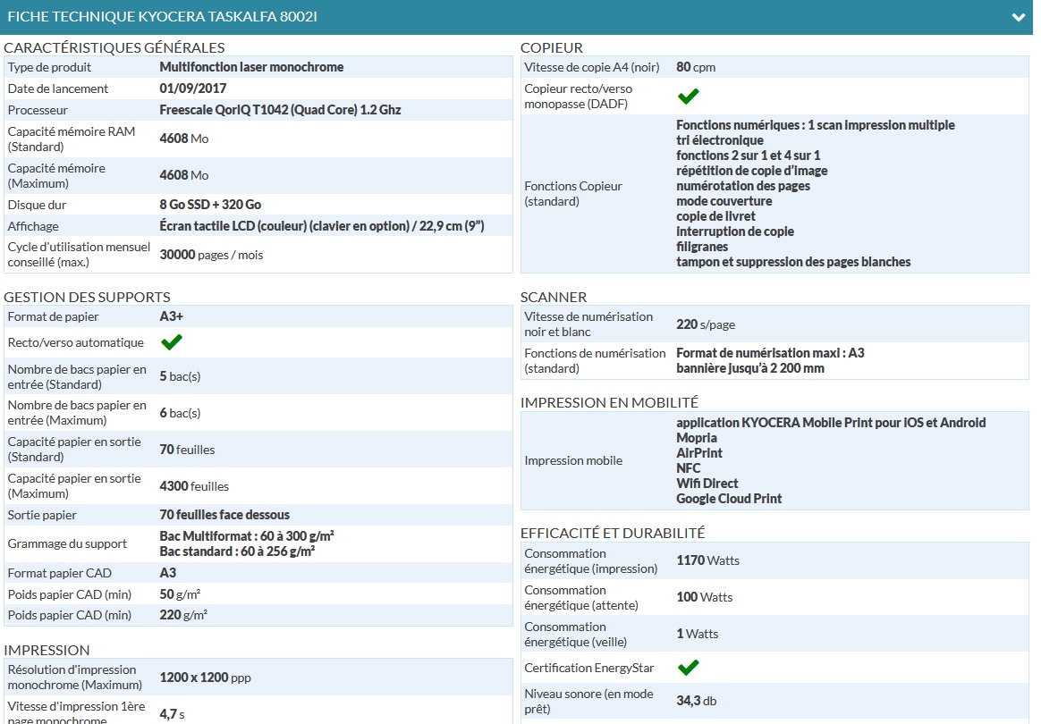1041x724 pixels.
Task: Click the Disque dur label
Action: [37, 205]
